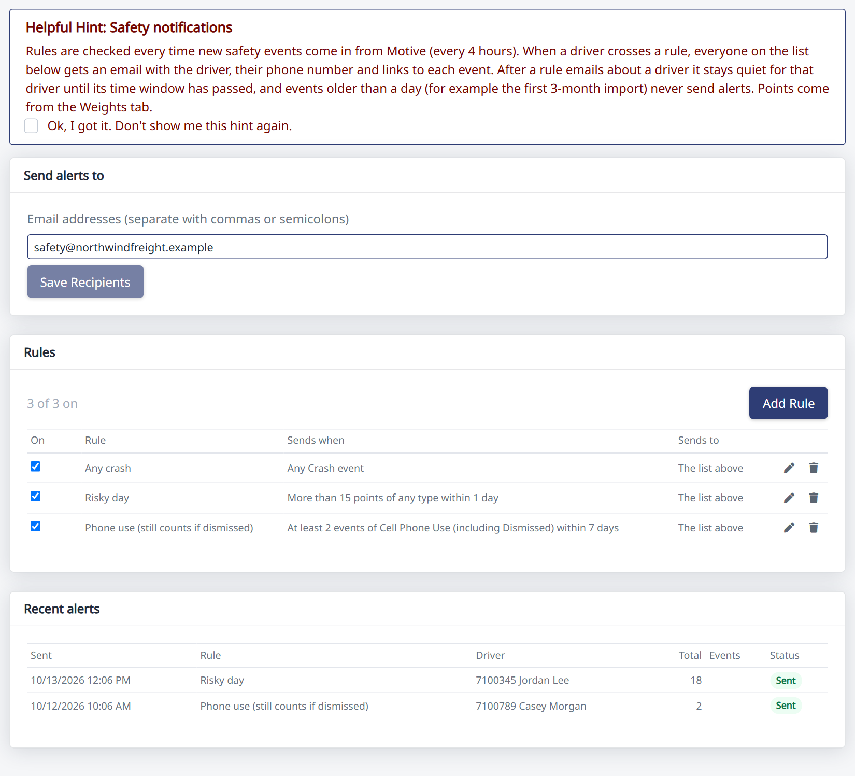Focus the email addresses input field
The image size is (855, 776).
[427, 247]
